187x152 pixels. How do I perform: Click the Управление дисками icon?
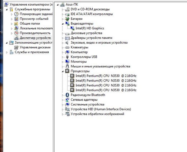(x=16, y=47)
